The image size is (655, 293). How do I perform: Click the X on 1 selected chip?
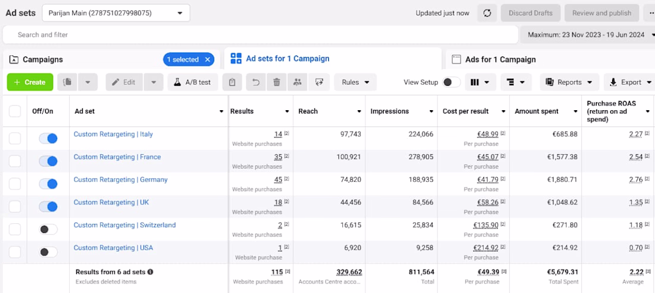[x=208, y=60]
